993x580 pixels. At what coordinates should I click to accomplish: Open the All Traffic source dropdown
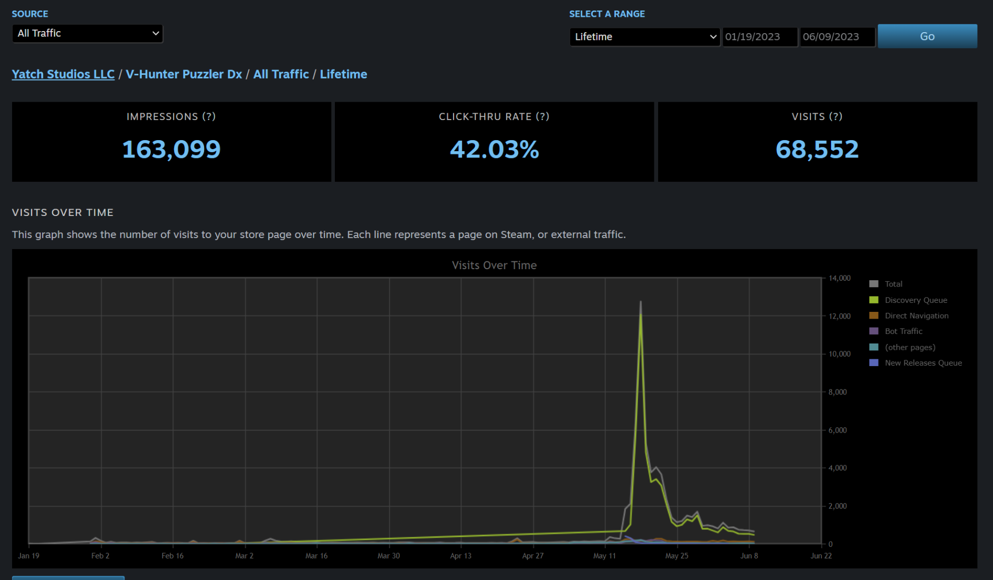tap(87, 33)
